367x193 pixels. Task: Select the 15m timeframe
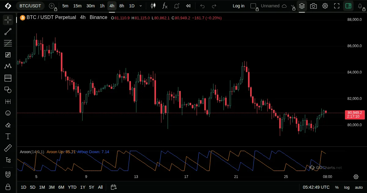(x=77, y=6)
